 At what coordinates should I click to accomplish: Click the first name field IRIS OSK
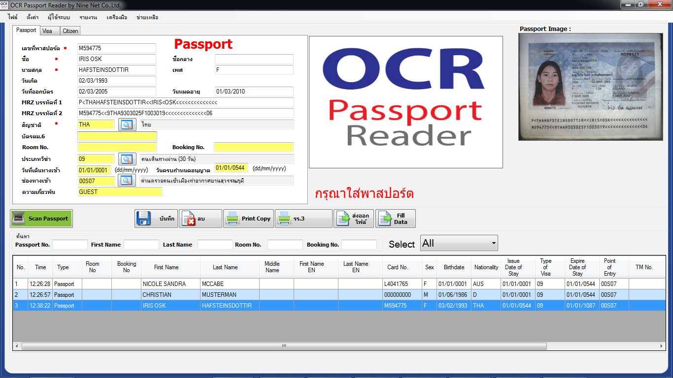[x=117, y=59]
